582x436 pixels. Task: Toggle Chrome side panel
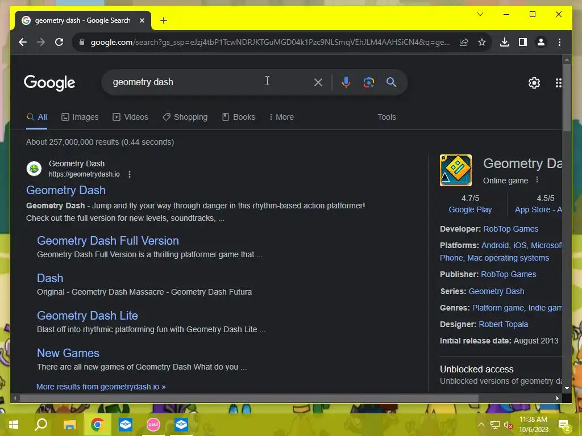tap(523, 42)
